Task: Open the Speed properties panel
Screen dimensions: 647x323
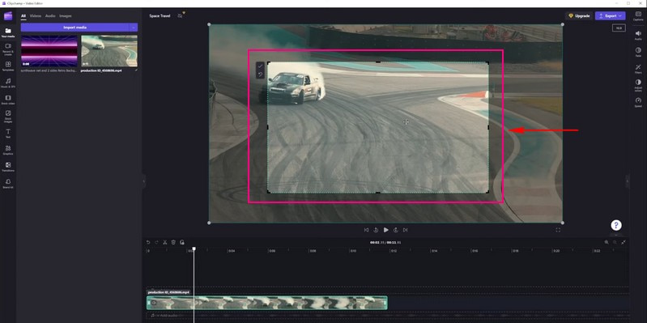Action: pyautogui.click(x=638, y=102)
